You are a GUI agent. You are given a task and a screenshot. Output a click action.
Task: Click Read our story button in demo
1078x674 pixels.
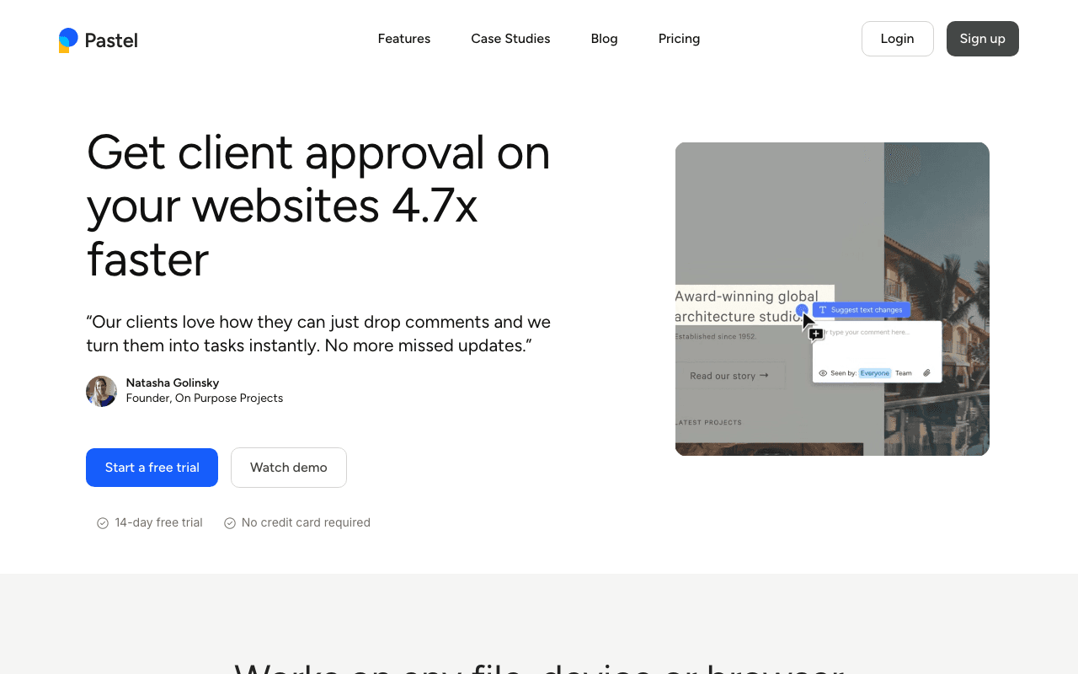pos(729,376)
